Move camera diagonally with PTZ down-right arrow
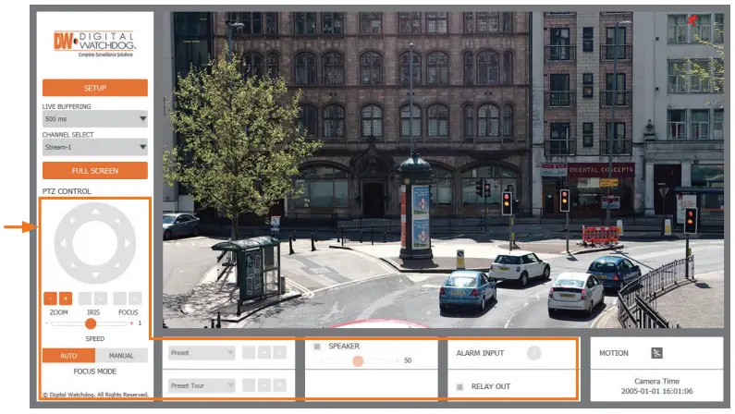Viewport: 735px width, 414px height. [117, 266]
